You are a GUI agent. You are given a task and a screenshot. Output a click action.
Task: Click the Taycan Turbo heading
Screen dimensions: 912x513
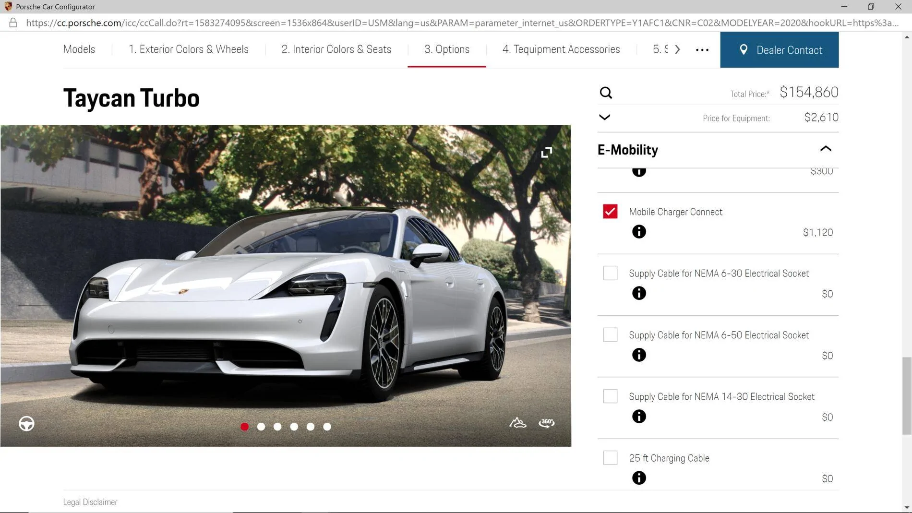131,98
